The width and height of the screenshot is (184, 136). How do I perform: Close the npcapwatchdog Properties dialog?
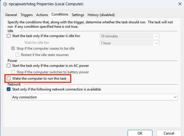click(178, 4)
